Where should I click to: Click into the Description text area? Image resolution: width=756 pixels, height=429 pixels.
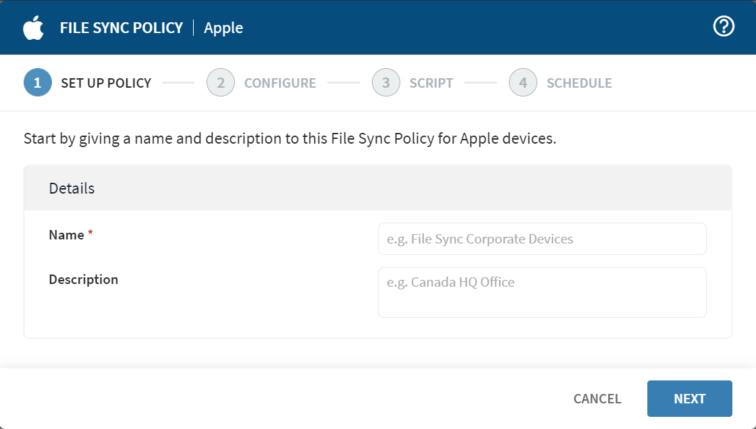(x=541, y=292)
